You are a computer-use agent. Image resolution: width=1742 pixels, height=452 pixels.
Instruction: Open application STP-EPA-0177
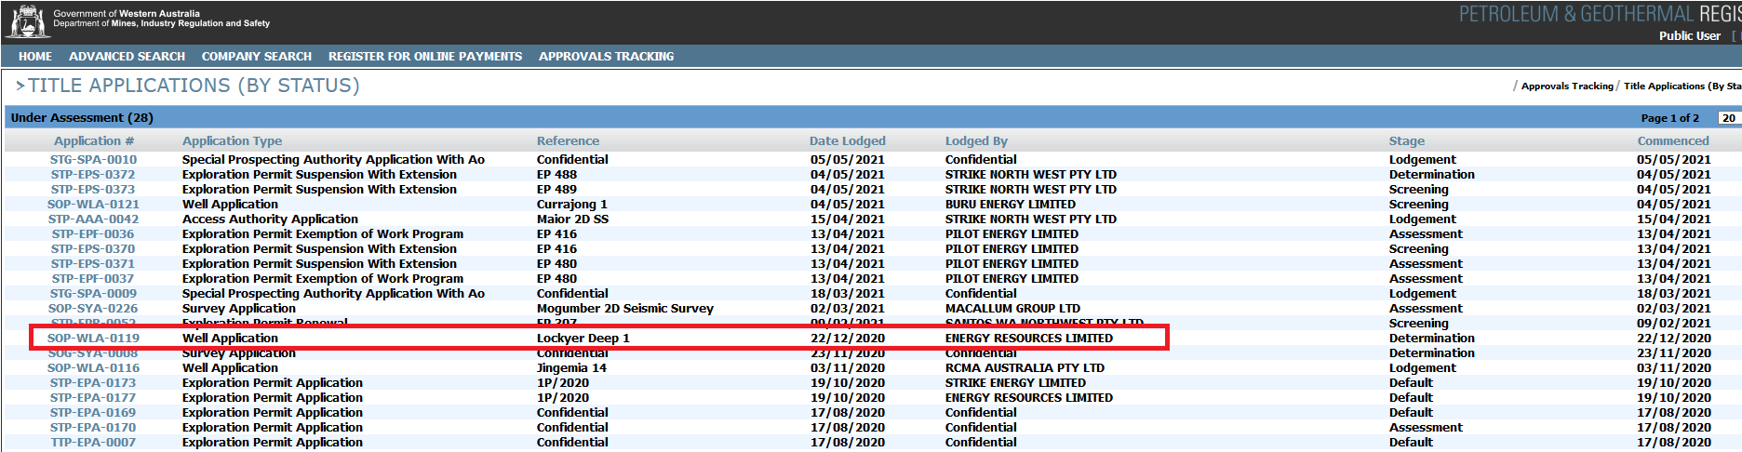93,398
